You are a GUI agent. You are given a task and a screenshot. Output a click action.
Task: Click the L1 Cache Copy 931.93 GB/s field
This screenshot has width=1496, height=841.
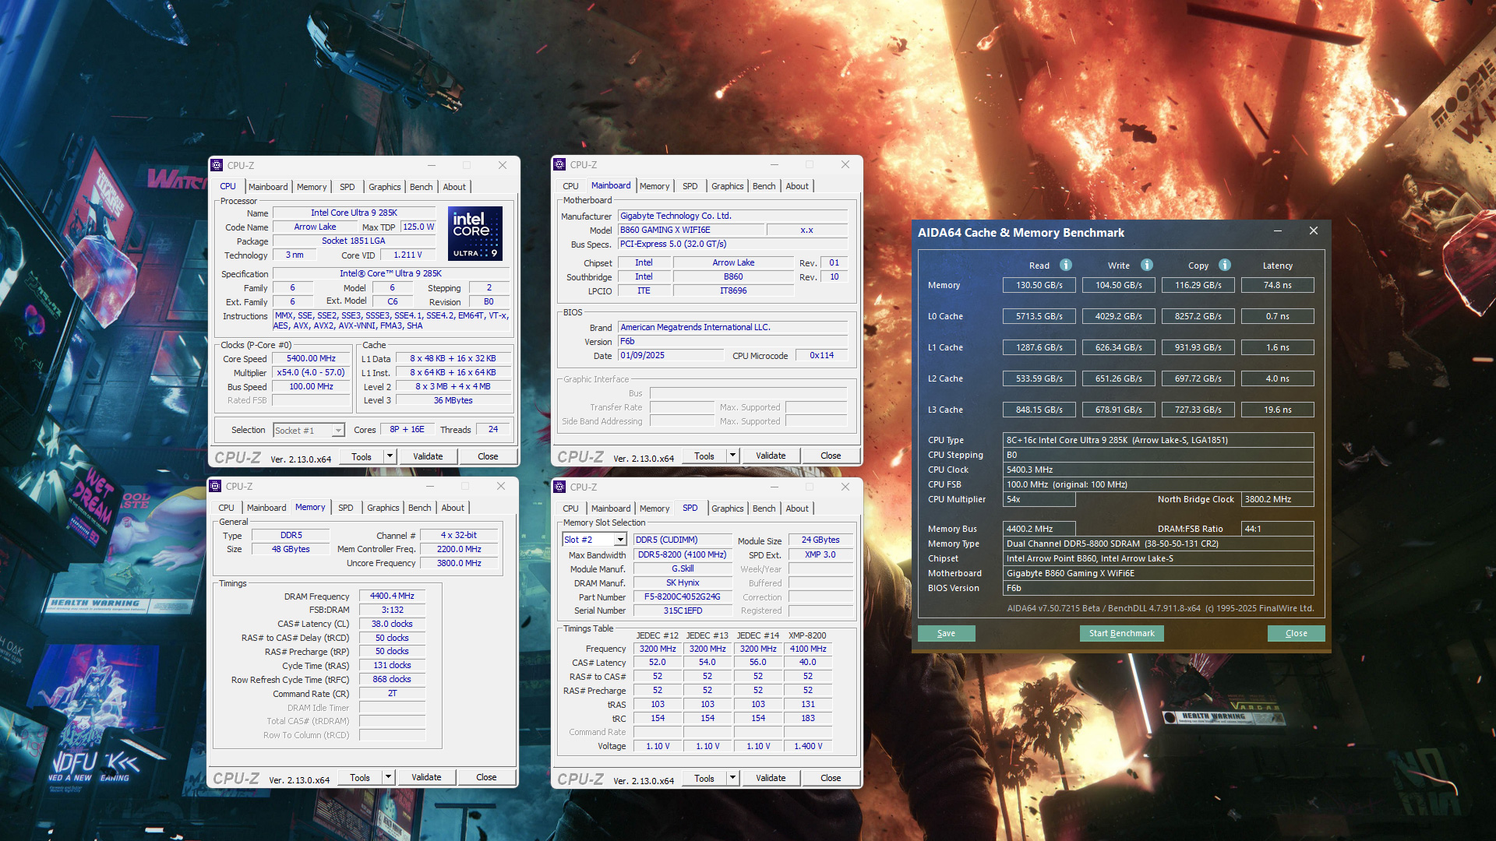pos(1198,347)
